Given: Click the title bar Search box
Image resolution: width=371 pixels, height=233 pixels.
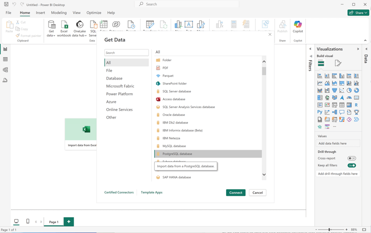Looking at the screenshot, I should (186, 4).
